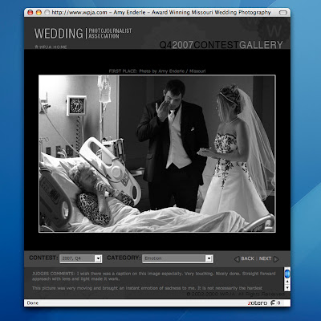Click the house icon beside WPJA Home
The image size is (321, 321).
(36, 47)
